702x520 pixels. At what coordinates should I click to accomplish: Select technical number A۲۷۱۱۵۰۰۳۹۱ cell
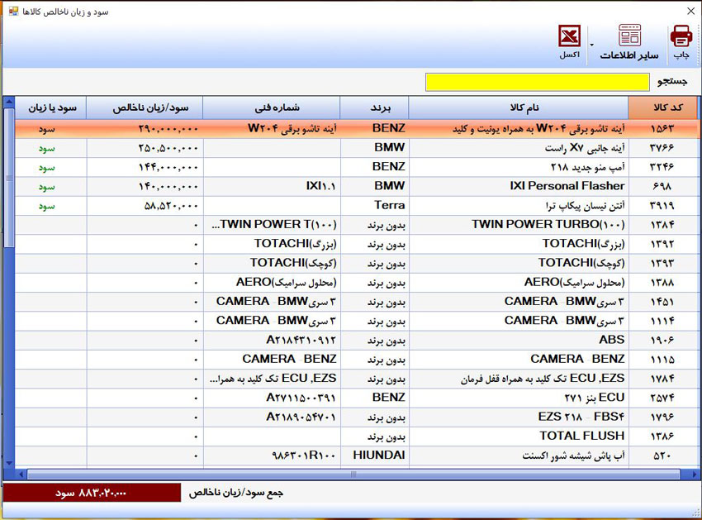(x=272, y=398)
